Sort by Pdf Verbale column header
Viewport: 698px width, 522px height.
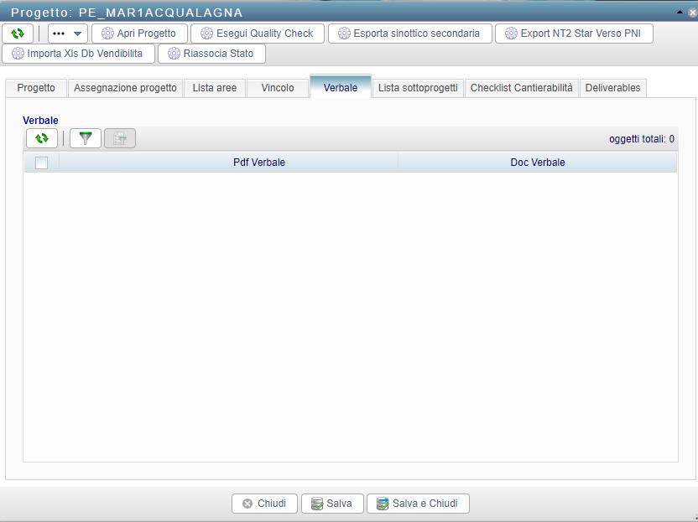(259, 163)
